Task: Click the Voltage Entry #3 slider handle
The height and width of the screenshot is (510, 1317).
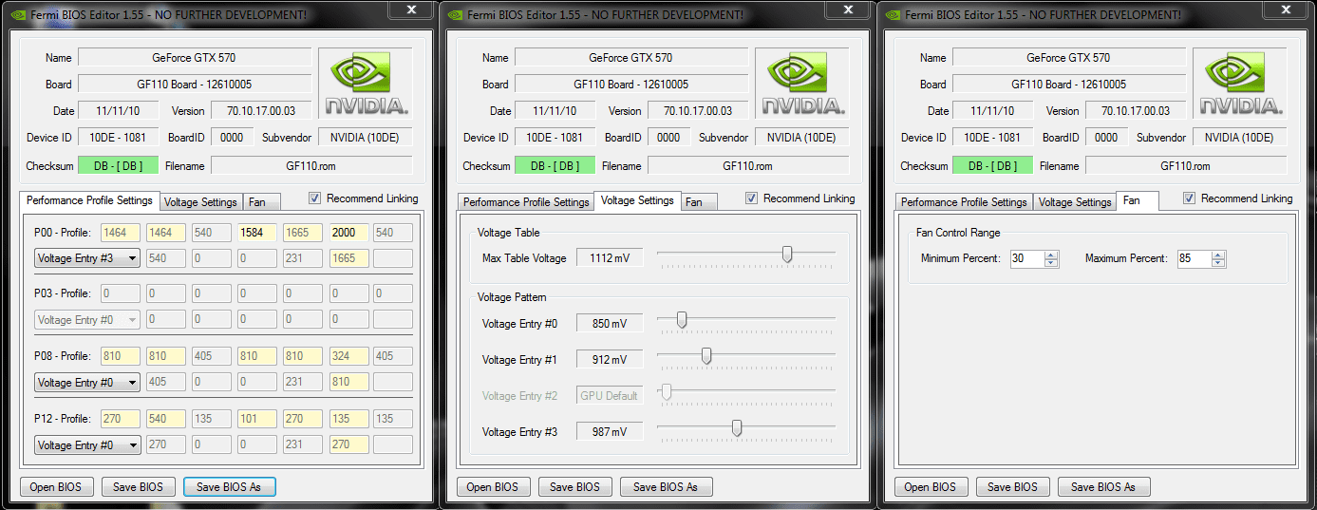Action: pyautogui.click(x=737, y=428)
